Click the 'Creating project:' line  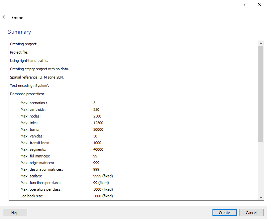pyautogui.click(x=24, y=44)
